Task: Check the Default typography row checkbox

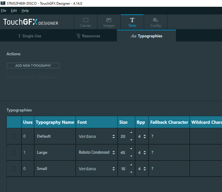Action: tap(14, 136)
